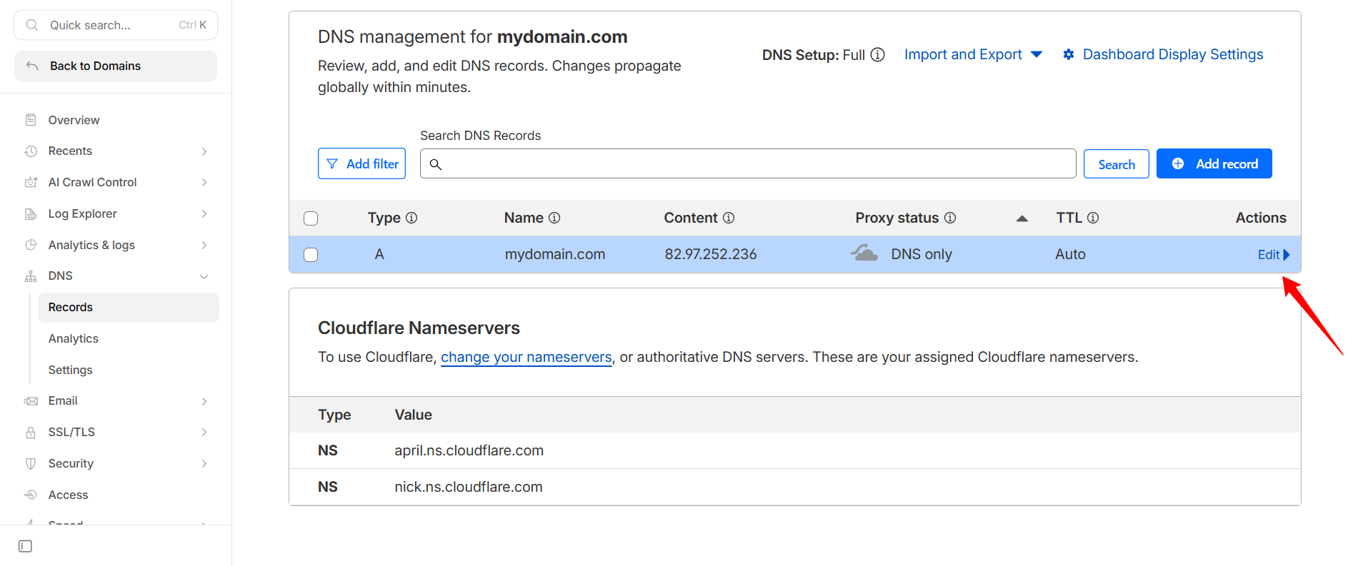Click the Content column info icon

pyautogui.click(x=729, y=218)
